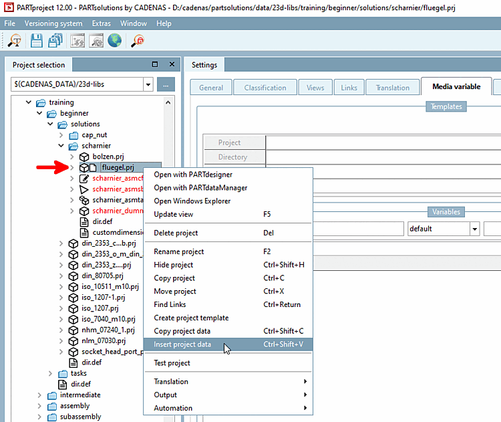Click the bolzen.prj cube icon
501x422 pixels.
click(84, 156)
